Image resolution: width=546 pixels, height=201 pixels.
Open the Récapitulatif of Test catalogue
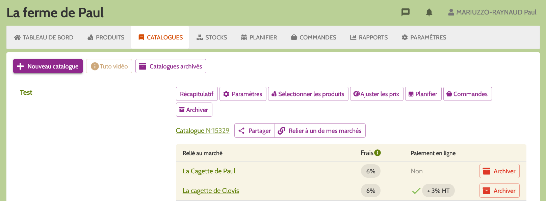click(197, 94)
